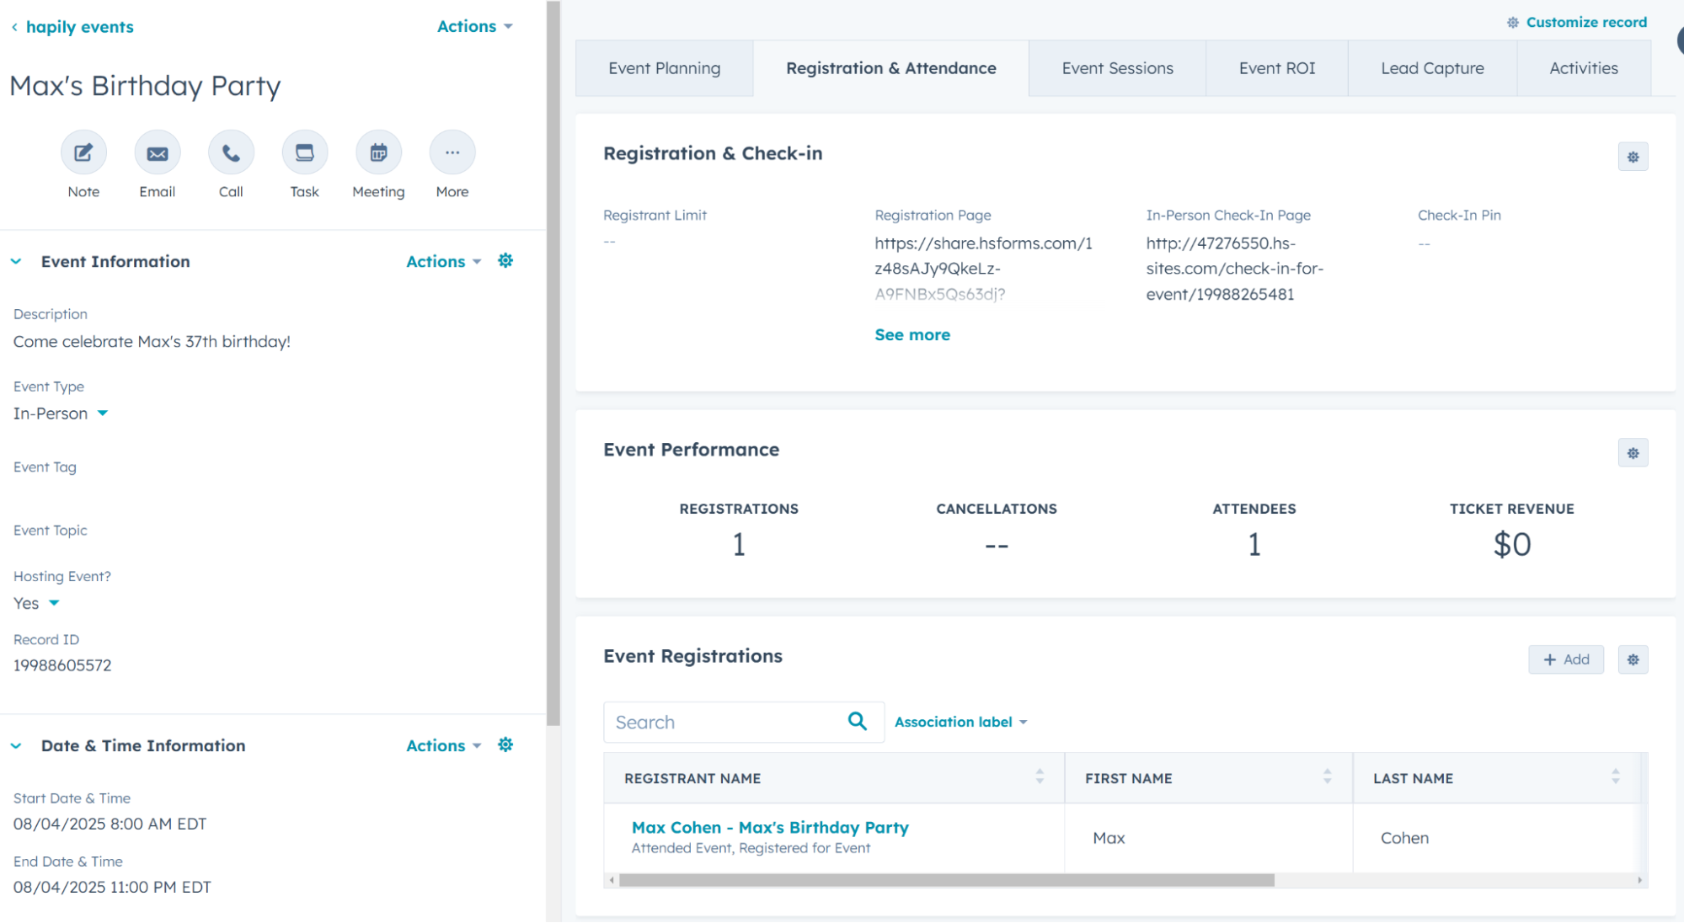Click the Call phone icon
This screenshot has width=1684, height=923.
pos(231,153)
